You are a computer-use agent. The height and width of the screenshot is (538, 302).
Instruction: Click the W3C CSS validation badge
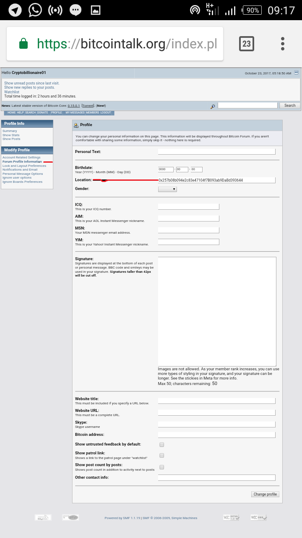click(x=259, y=517)
